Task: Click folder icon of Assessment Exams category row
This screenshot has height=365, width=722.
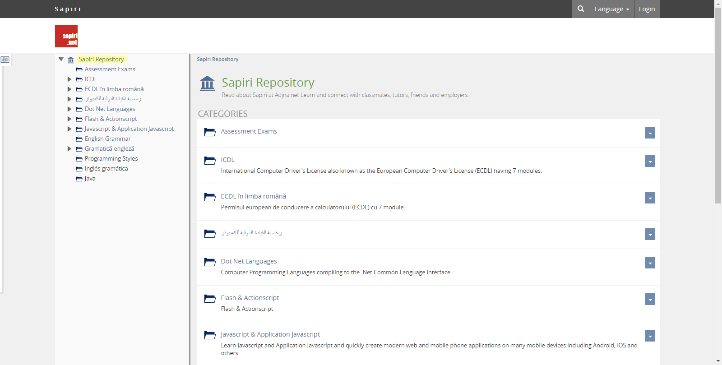Action: tap(210, 132)
